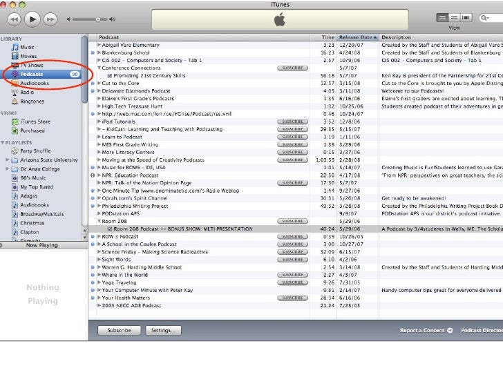Viewport: 503px width, 377px height.
Task: Select the Oprah.com's Spirit Channel row
Action: click(296, 198)
